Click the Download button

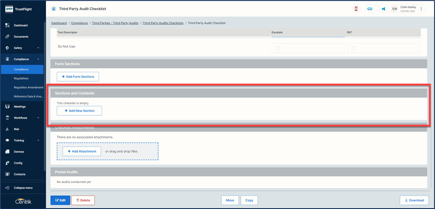click(x=414, y=200)
